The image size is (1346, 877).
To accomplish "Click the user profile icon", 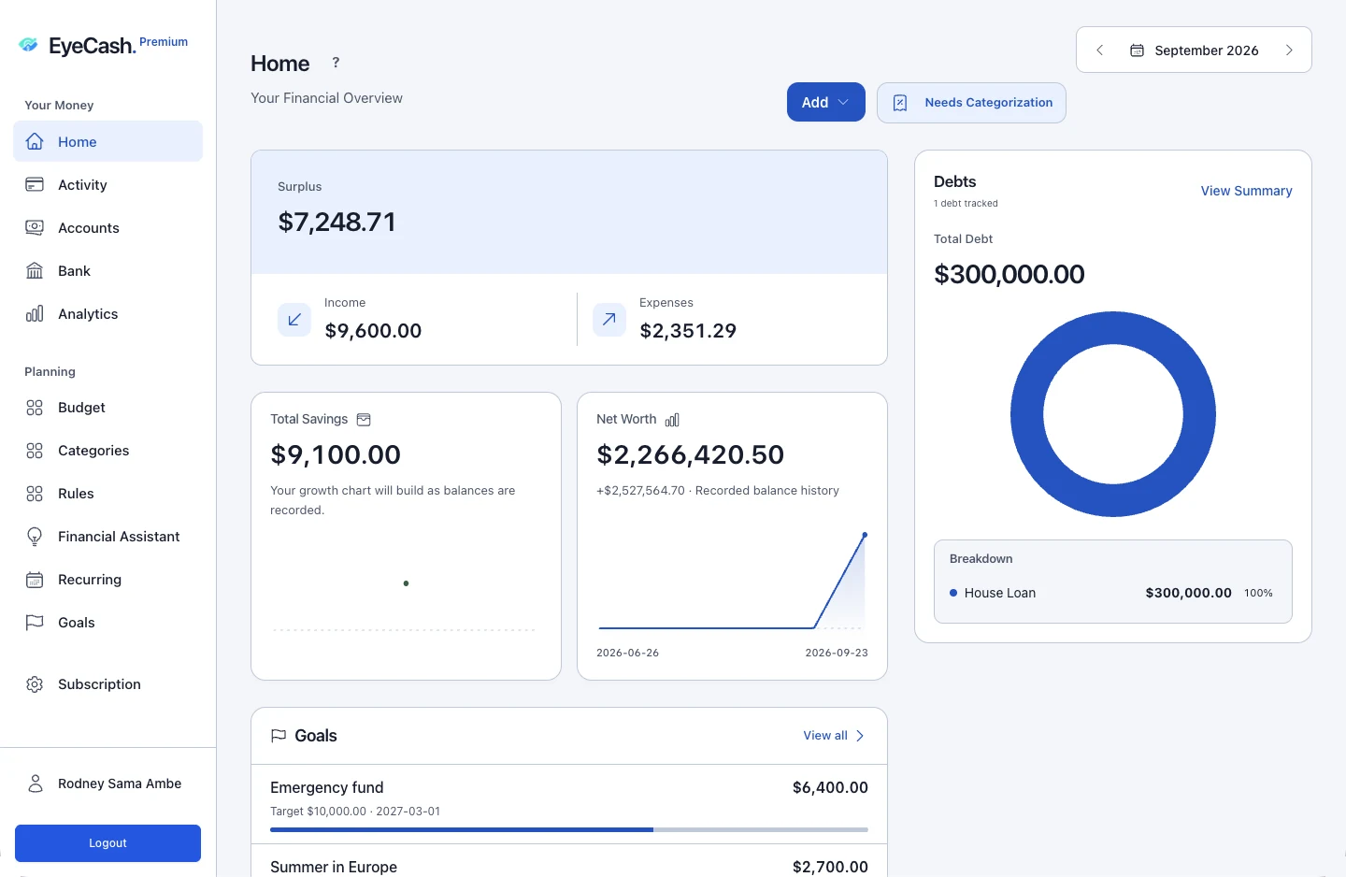I will click(x=36, y=784).
